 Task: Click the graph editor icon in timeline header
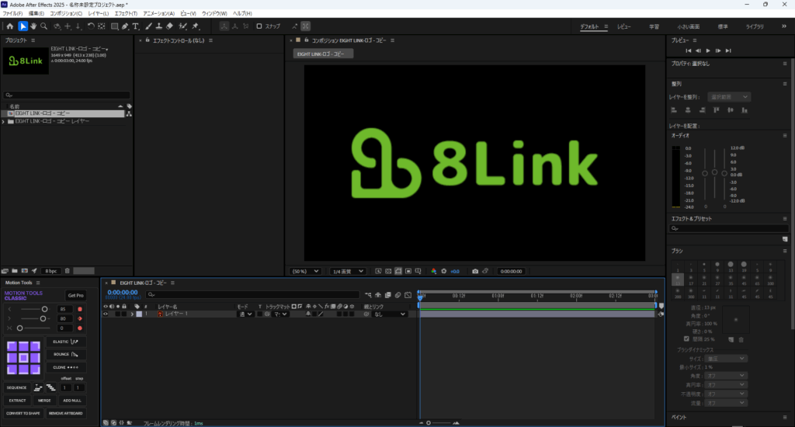408,295
